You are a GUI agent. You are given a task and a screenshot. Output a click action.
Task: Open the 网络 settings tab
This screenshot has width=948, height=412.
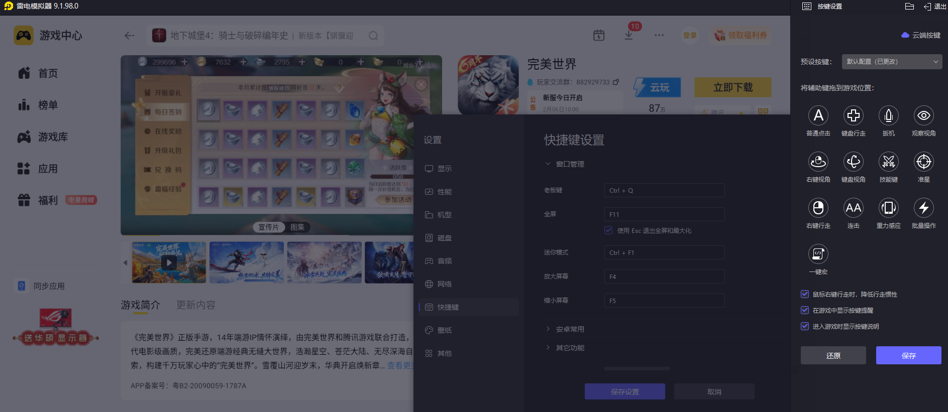tap(469, 284)
